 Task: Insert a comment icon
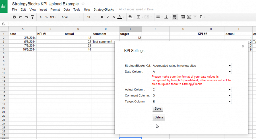click(183, 17)
